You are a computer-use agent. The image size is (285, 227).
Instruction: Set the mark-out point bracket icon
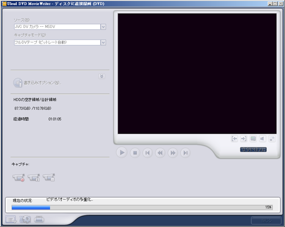244,139
